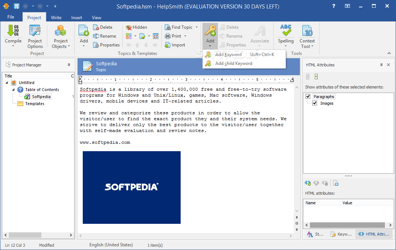Close the HTML Attributes panel
This screenshot has height=250, width=396.
tap(388, 65)
